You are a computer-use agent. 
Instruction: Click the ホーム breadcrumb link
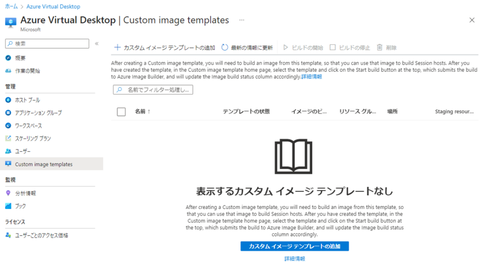point(11,7)
